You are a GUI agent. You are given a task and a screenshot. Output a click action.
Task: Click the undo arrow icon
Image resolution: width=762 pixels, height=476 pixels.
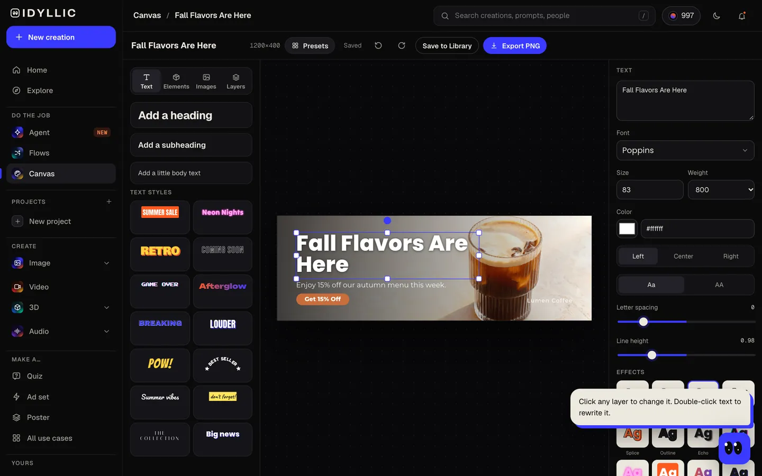[378, 45]
